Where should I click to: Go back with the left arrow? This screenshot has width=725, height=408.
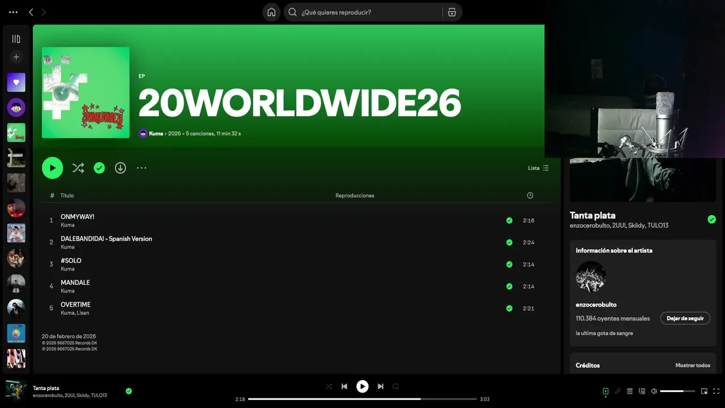[x=31, y=12]
